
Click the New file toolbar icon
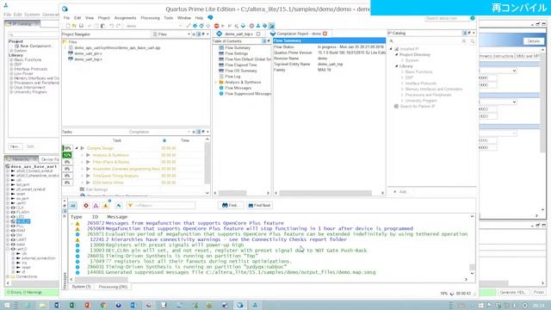coord(68,26)
